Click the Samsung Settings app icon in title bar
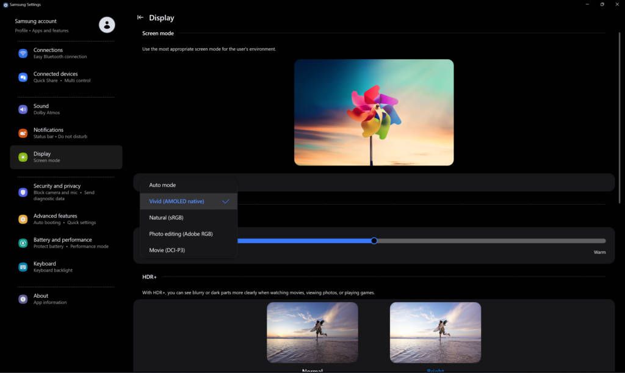625x373 pixels. 5,5
